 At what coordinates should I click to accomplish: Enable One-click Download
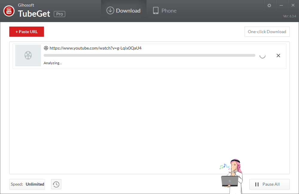coord(267,32)
